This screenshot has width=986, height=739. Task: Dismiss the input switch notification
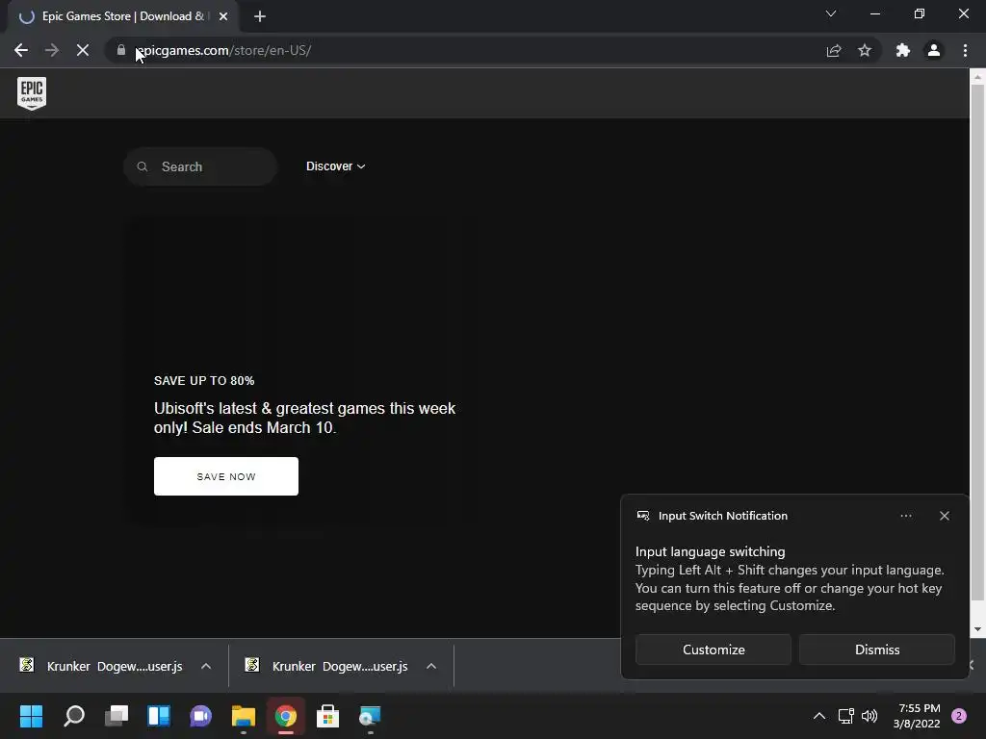click(x=876, y=650)
